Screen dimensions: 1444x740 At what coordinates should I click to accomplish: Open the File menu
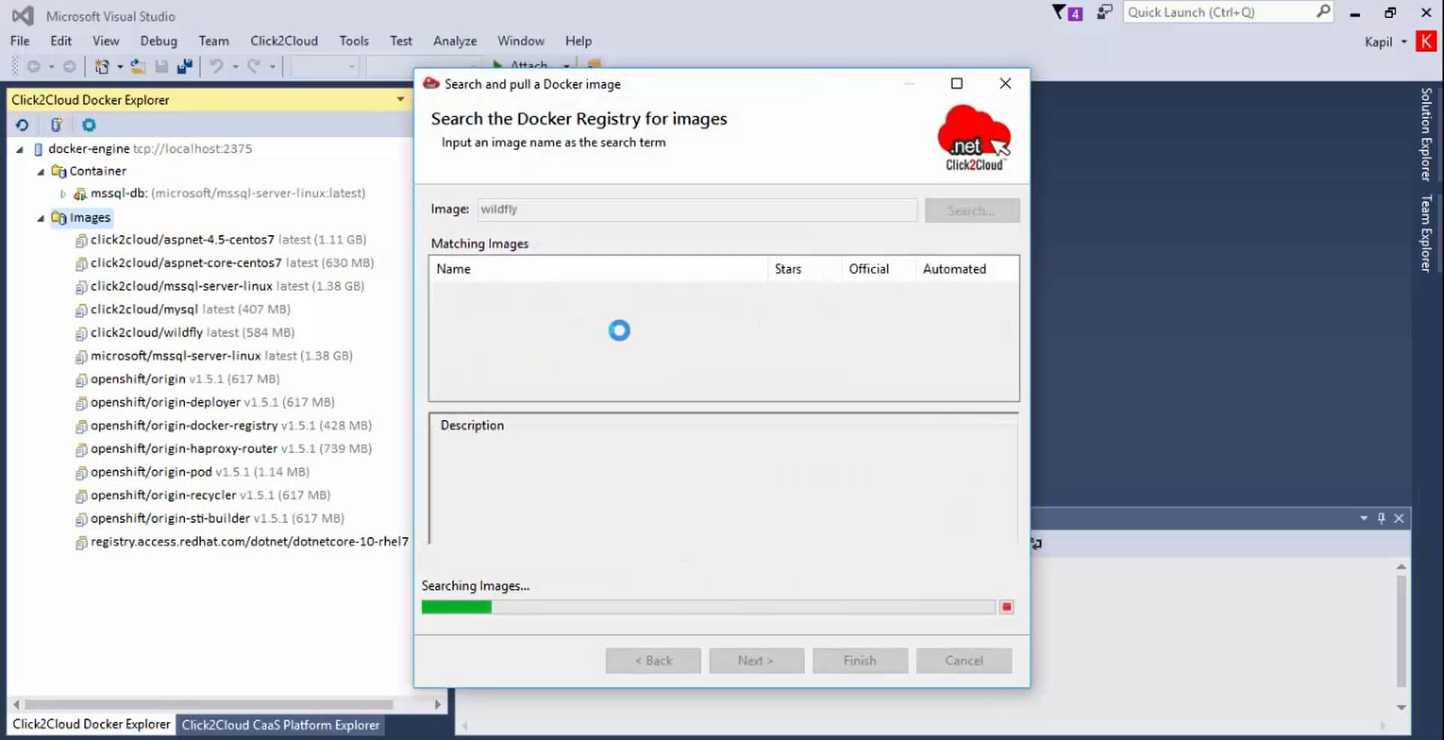[20, 41]
